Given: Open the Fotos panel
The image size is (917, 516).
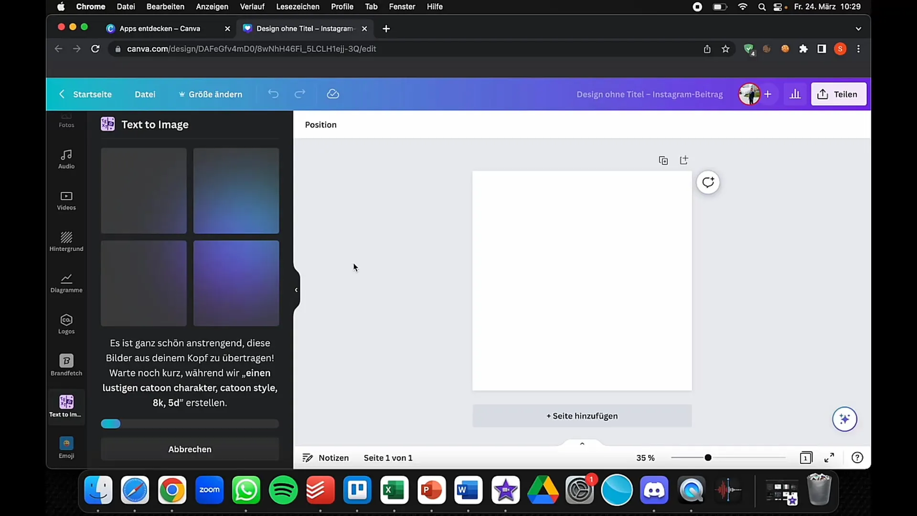Looking at the screenshot, I should click(x=66, y=121).
